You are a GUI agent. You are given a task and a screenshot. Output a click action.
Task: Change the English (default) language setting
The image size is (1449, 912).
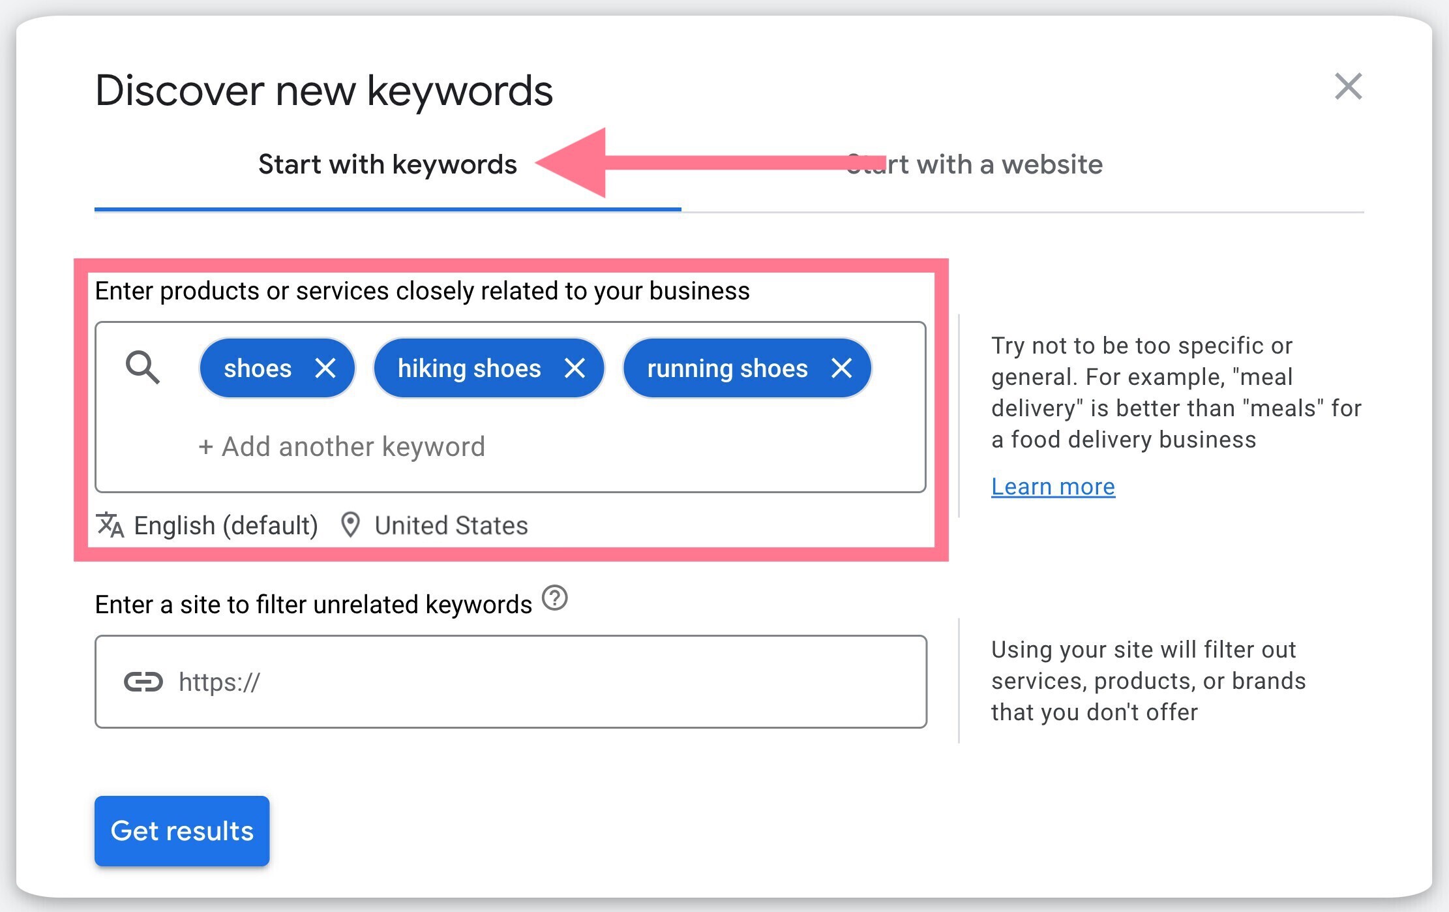[226, 525]
